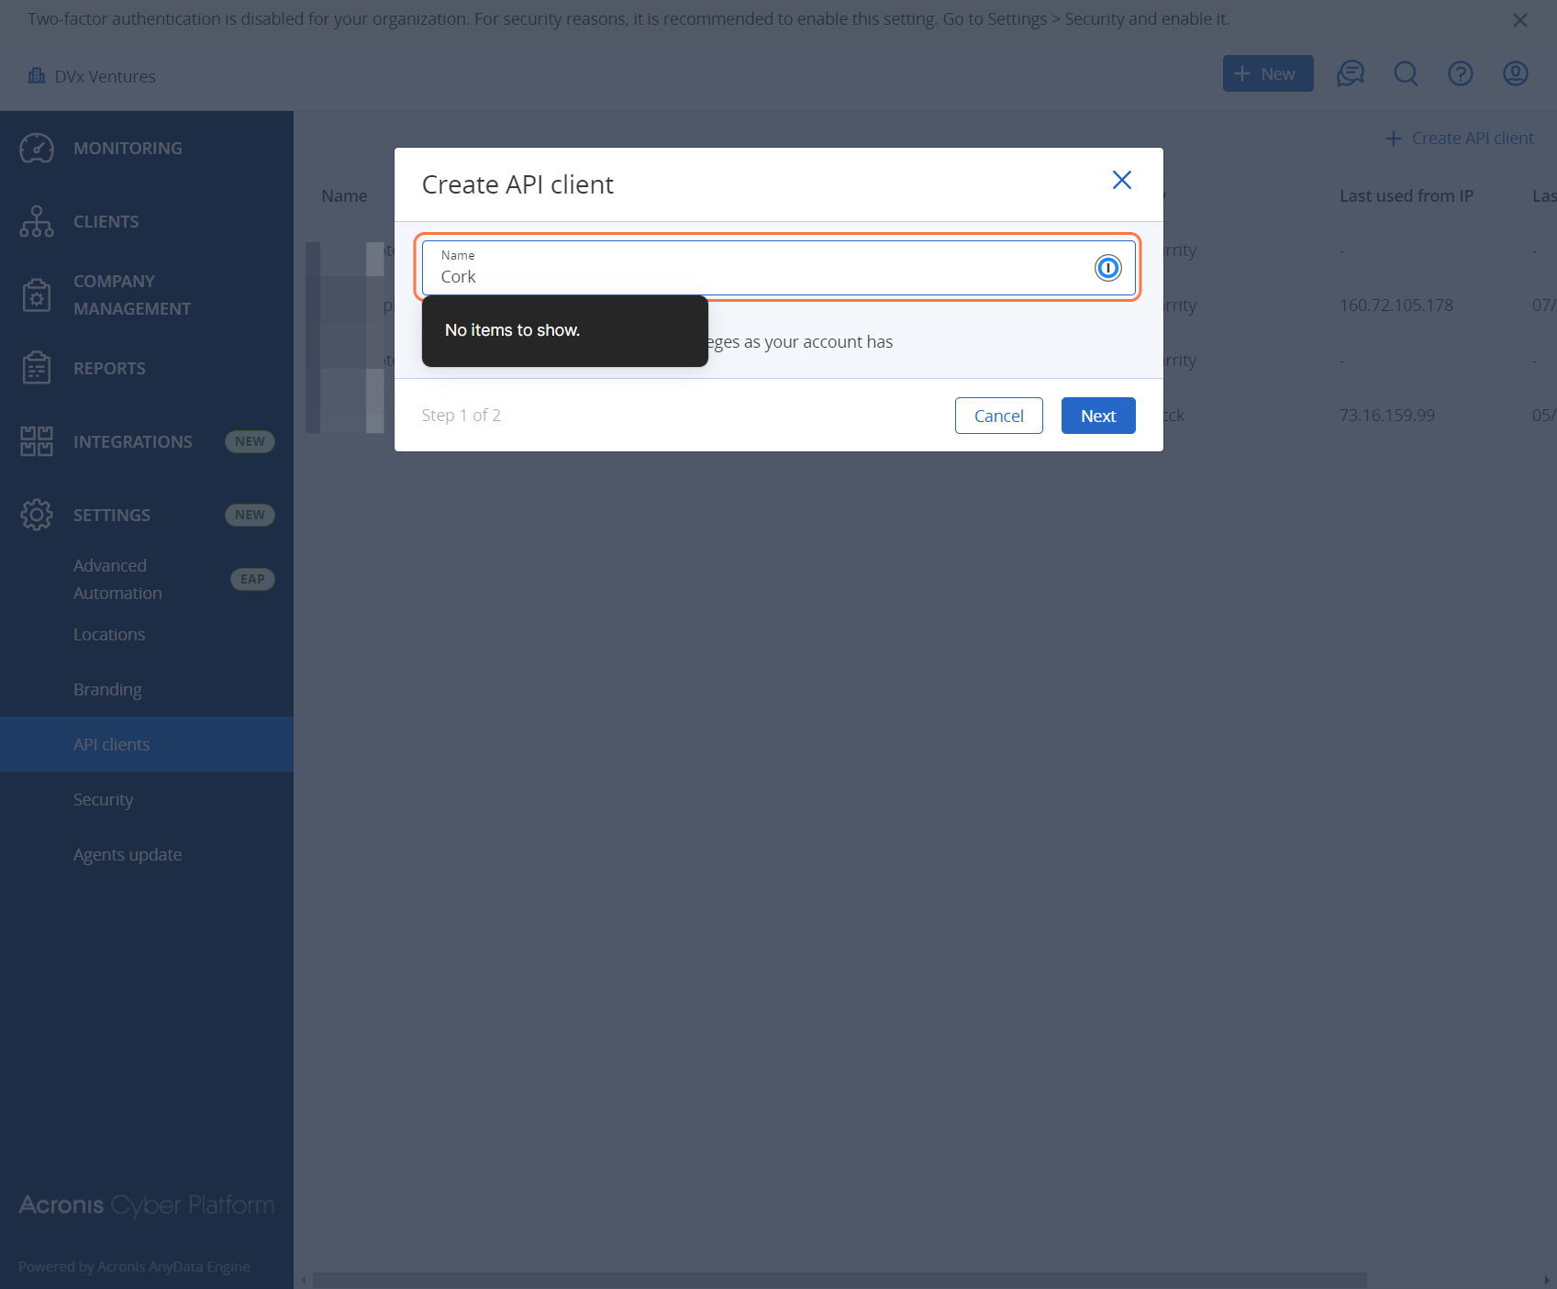The image size is (1557, 1289).
Task: Select API clients in sidebar
Action: tap(147, 744)
